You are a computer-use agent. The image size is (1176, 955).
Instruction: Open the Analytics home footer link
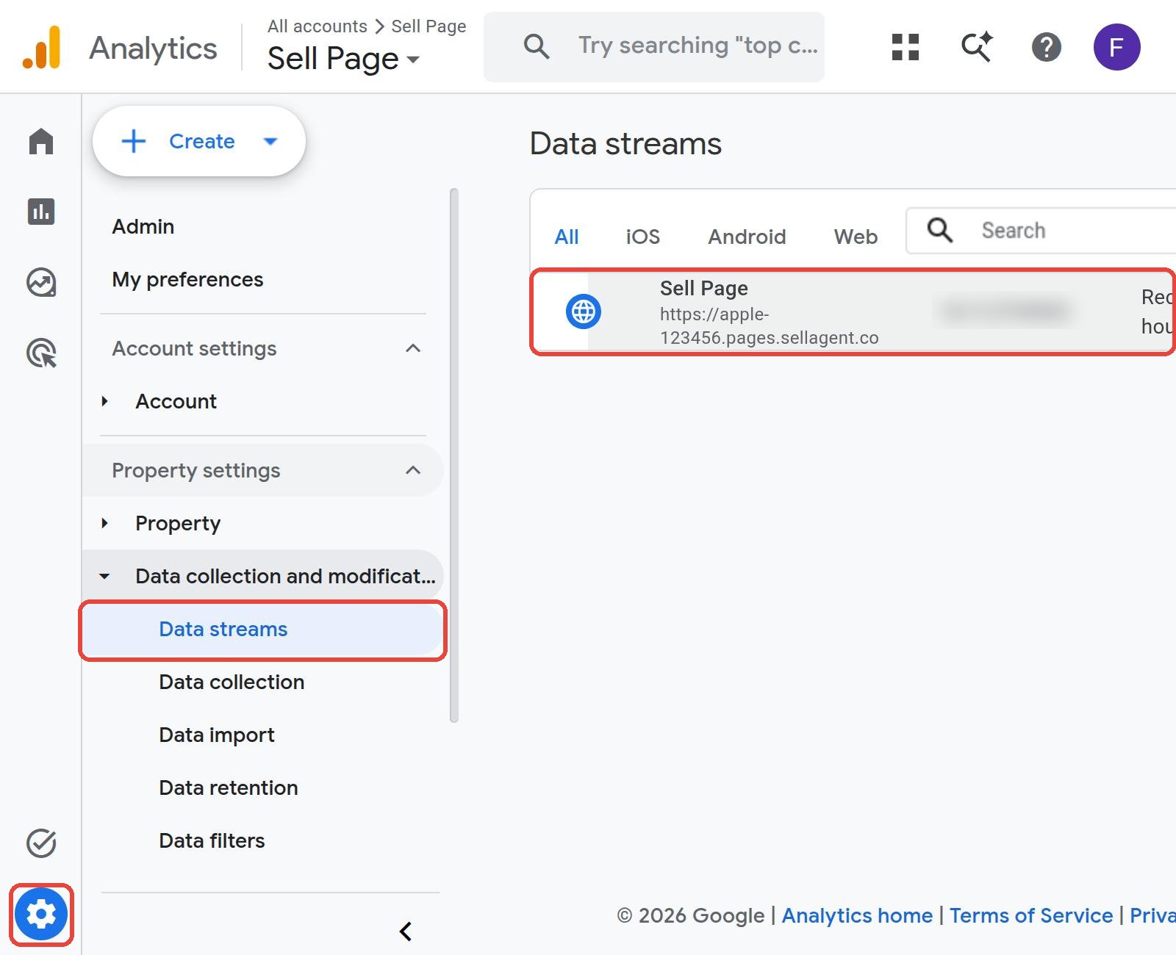[x=857, y=915]
